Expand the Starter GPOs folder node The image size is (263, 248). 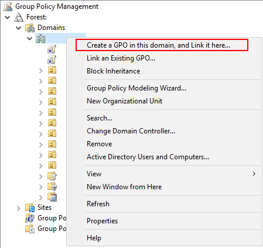coord(41,197)
